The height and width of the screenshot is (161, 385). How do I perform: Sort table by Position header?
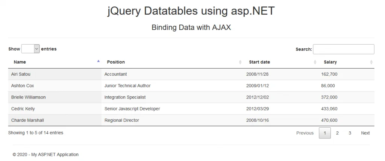tap(116, 62)
